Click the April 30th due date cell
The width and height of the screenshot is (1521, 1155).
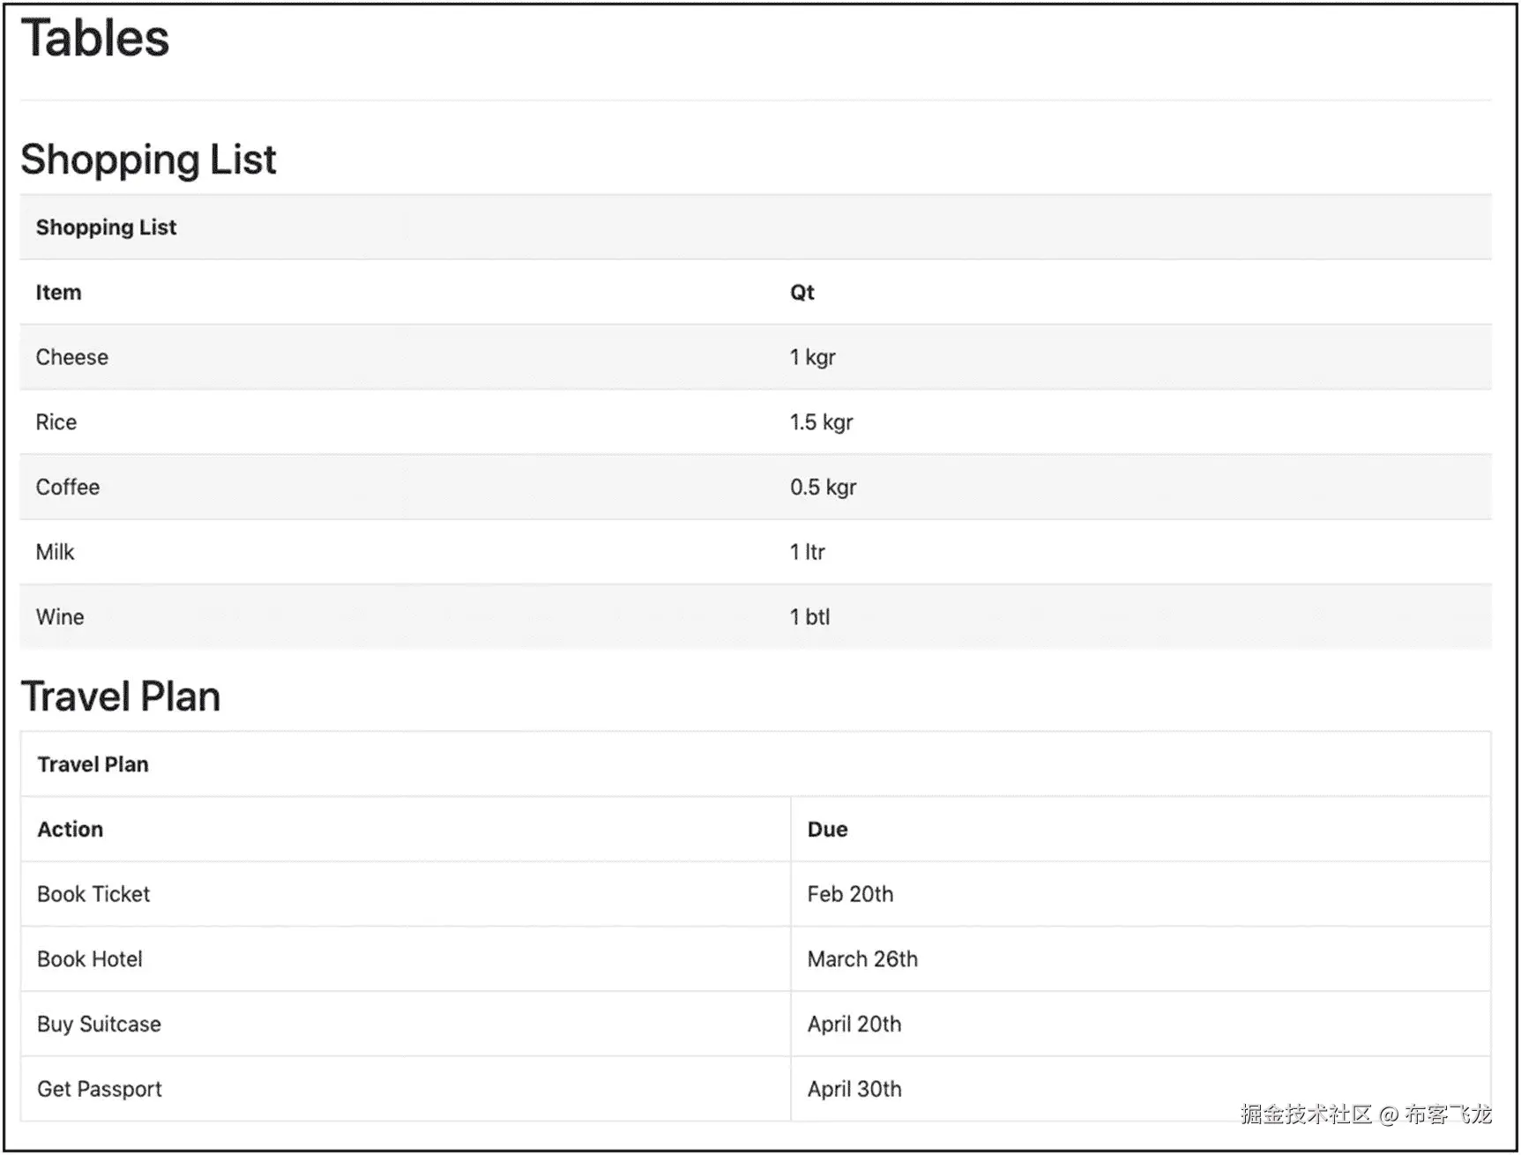(x=854, y=1089)
